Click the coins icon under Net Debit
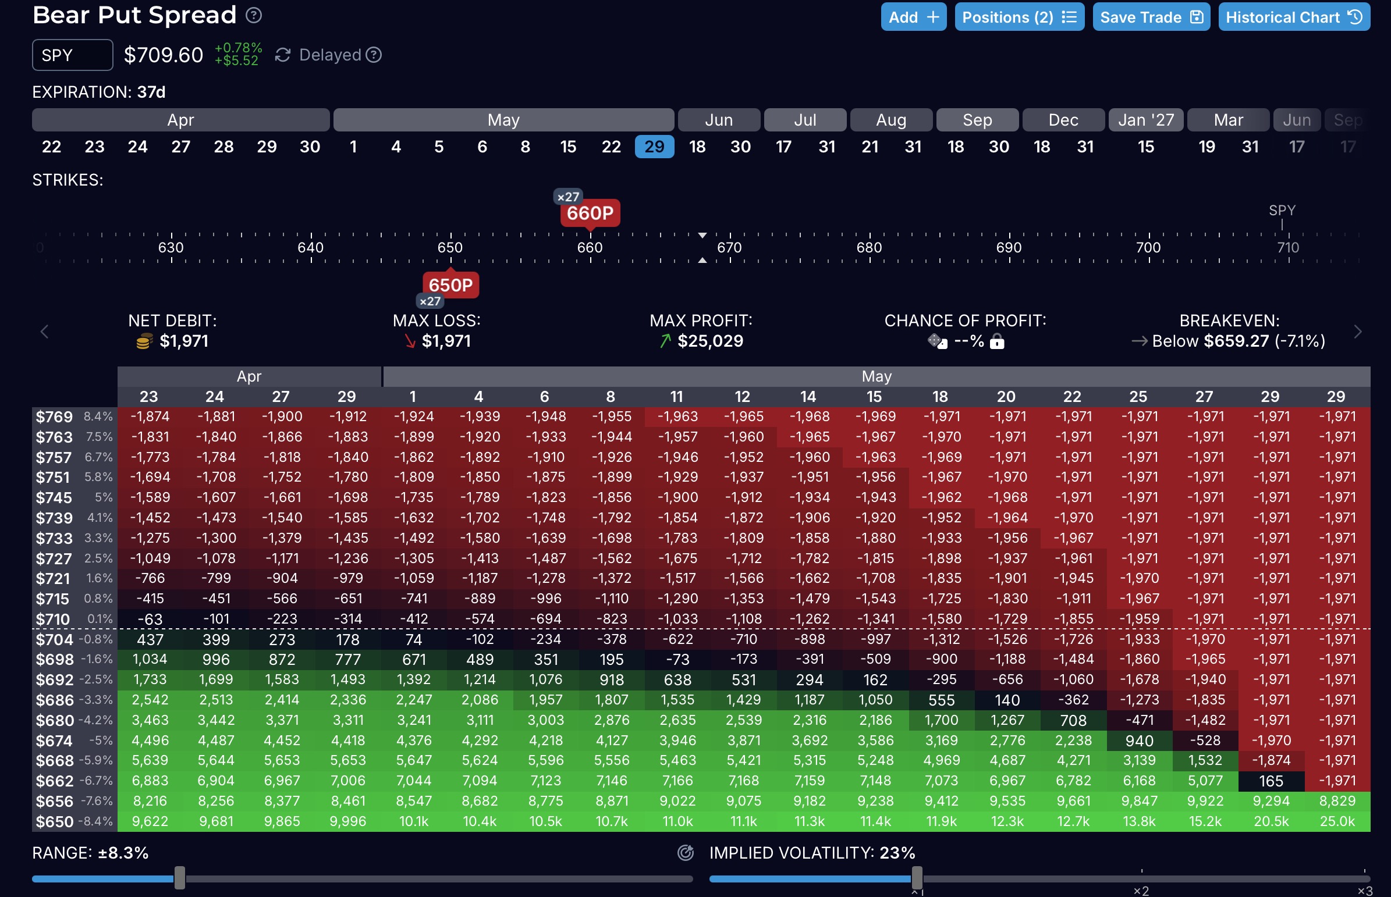 [144, 341]
